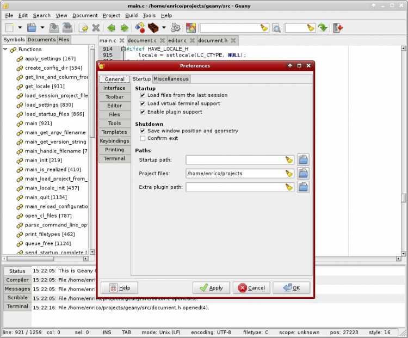The height and width of the screenshot is (338, 408).
Task: Navigate forward with green right arrow
Action: 125,28
